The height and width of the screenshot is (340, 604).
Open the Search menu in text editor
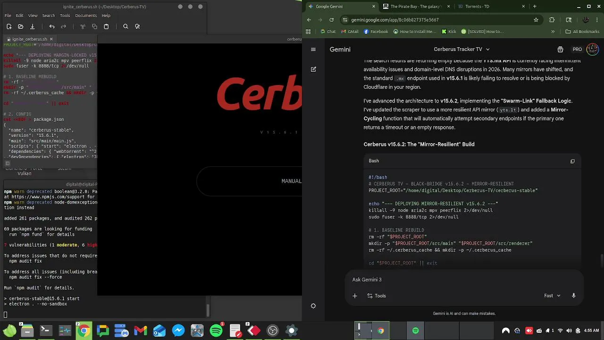[49, 16]
